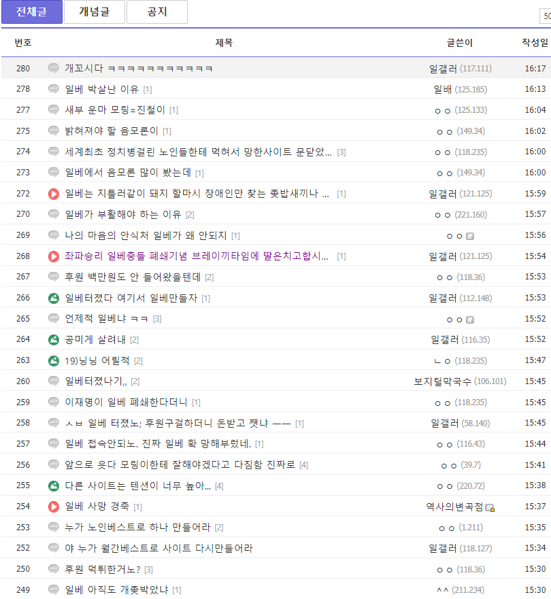Image resolution: width=551 pixels, height=599 pixels.
Task: Open post 공미게 살려내
Action: point(95,339)
